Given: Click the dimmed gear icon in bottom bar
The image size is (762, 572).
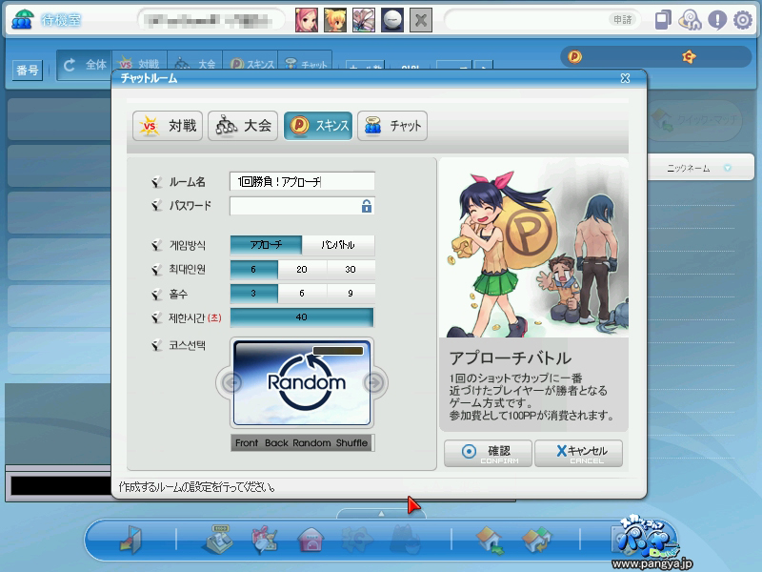Looking at the screenshot, I should tap(359, 539).
